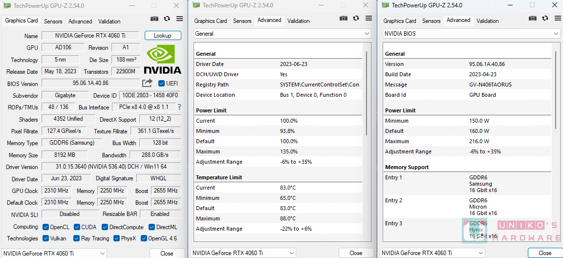
Task: Open hamburger menu in middle window
Action: tap(369, 18)
